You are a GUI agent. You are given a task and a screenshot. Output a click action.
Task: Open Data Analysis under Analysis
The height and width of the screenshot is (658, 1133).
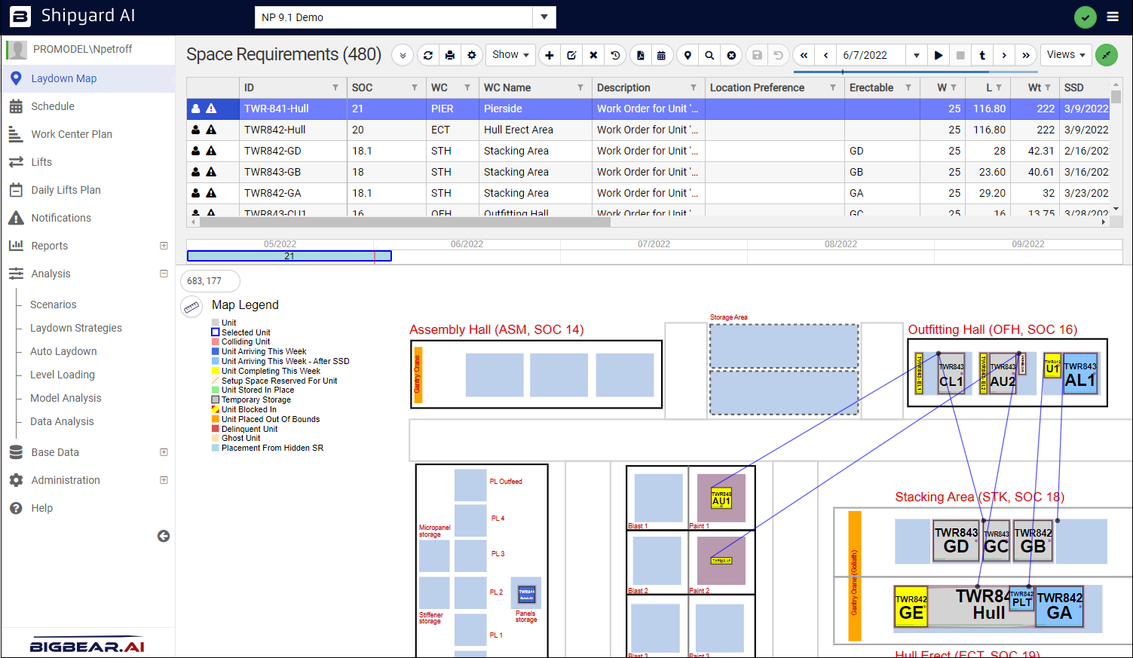pyautogui.click(x=62, y=421)
